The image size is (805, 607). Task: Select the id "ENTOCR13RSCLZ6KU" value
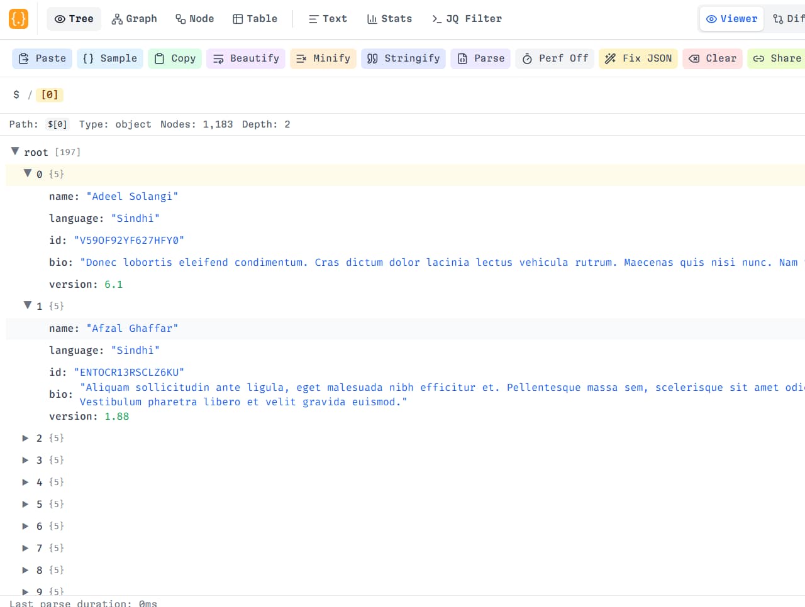(129, 373)
